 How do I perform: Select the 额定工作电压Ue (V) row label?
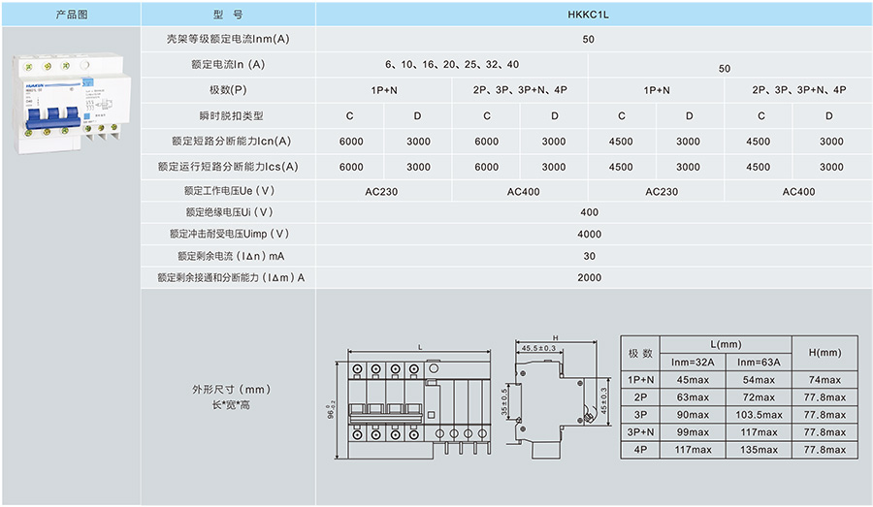229,191
